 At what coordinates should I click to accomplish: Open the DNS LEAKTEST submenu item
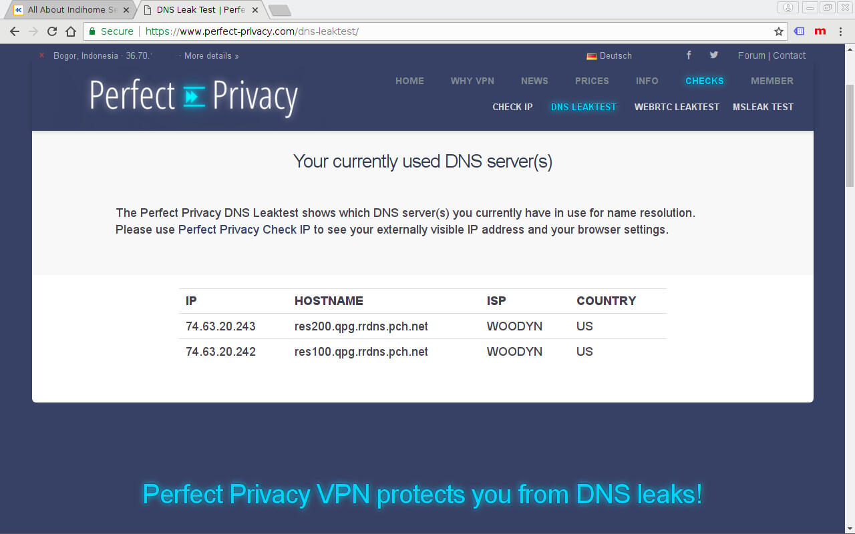tap(583, 107)
